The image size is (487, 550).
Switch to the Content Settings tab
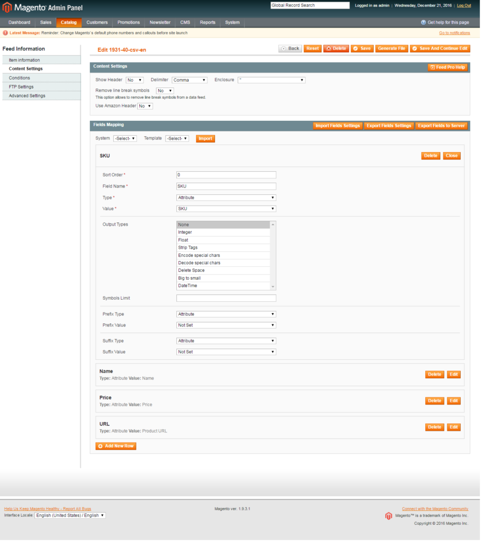41,69
